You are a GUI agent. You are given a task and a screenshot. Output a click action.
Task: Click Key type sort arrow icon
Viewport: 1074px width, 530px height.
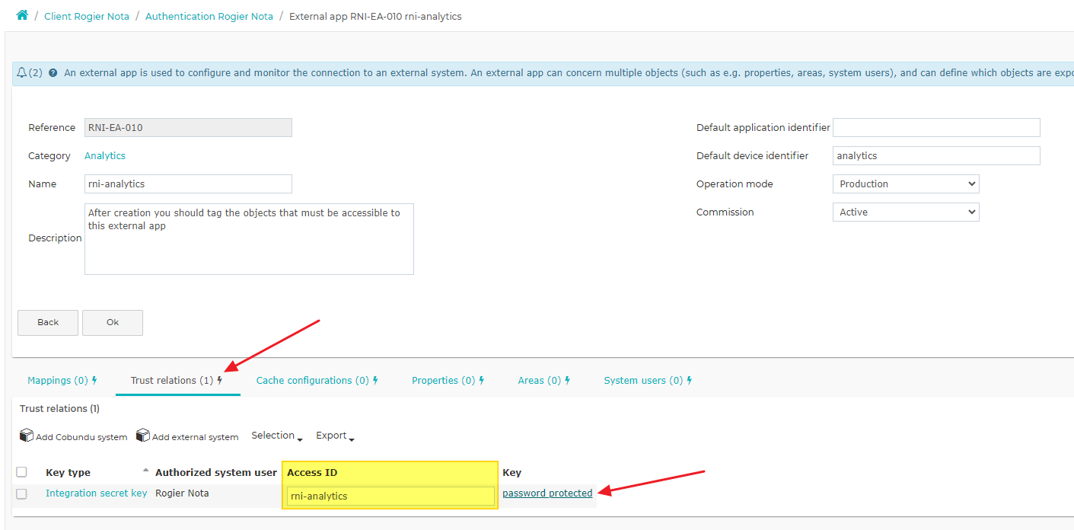coord(145,471)
